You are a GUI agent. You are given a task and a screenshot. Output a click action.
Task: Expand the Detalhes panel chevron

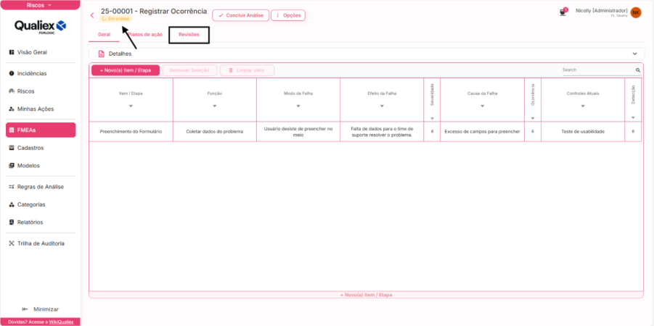pos(634,54)
